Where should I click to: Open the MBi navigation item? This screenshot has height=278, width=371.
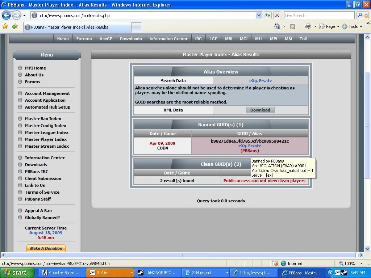tap(229, 39)
